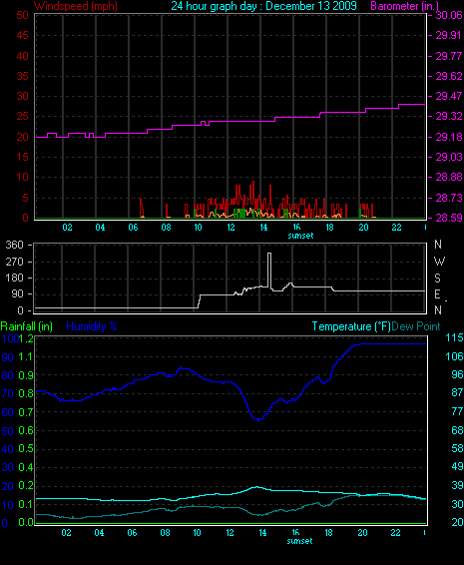Click the "Windspeed (mph)" axis title

[x=76, y=6]
